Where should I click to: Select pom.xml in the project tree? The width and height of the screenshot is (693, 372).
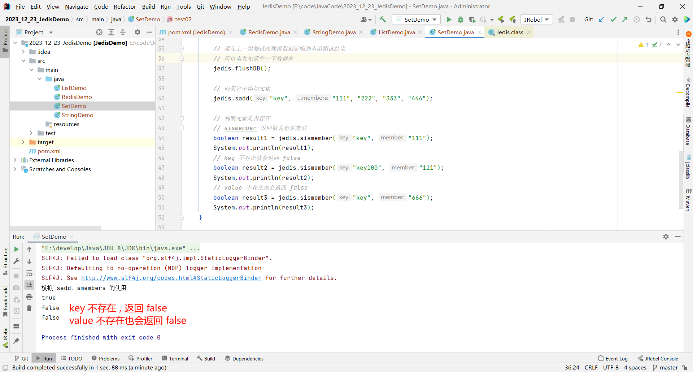coord(49,151)
